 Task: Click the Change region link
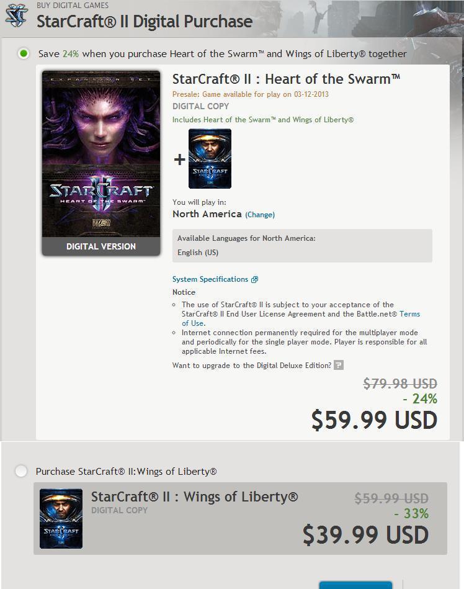[x=260, y=215]
